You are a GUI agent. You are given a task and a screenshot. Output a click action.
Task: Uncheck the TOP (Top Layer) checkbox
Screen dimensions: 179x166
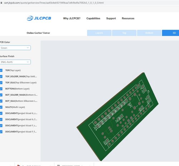pyautogui.click(x=1, y=70)
